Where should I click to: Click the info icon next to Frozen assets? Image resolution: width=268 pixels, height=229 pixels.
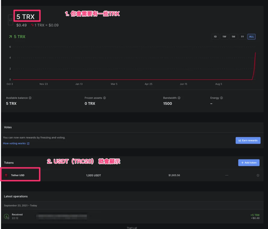(x=104, y=98)
